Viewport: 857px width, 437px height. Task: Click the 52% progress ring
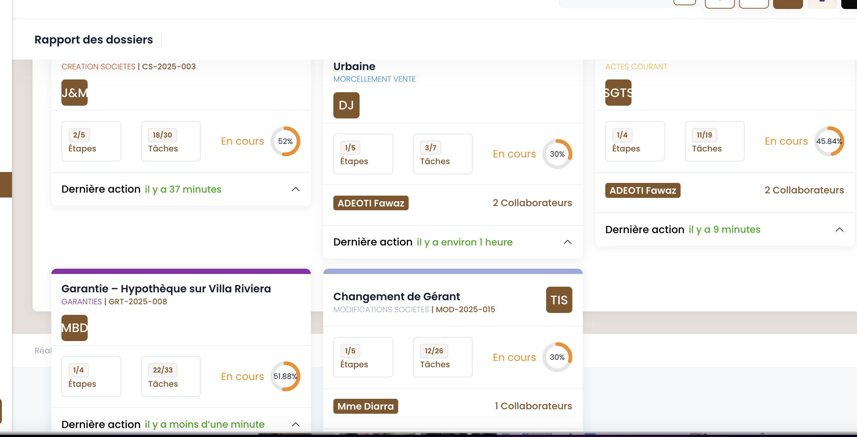point(285,141)
